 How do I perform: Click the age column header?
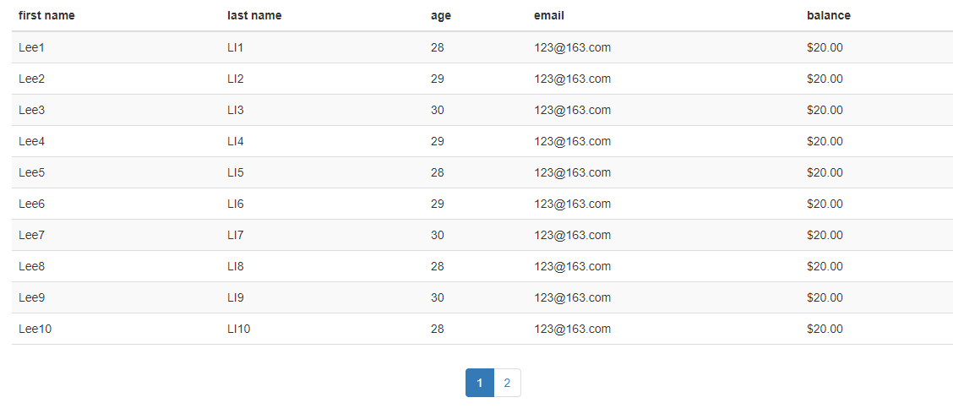tap(440, 15)
